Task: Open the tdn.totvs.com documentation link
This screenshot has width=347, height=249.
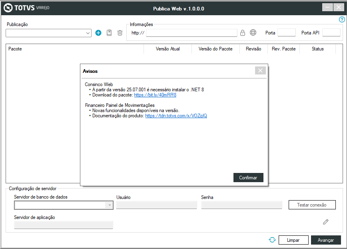Action: tap(176, 116)
